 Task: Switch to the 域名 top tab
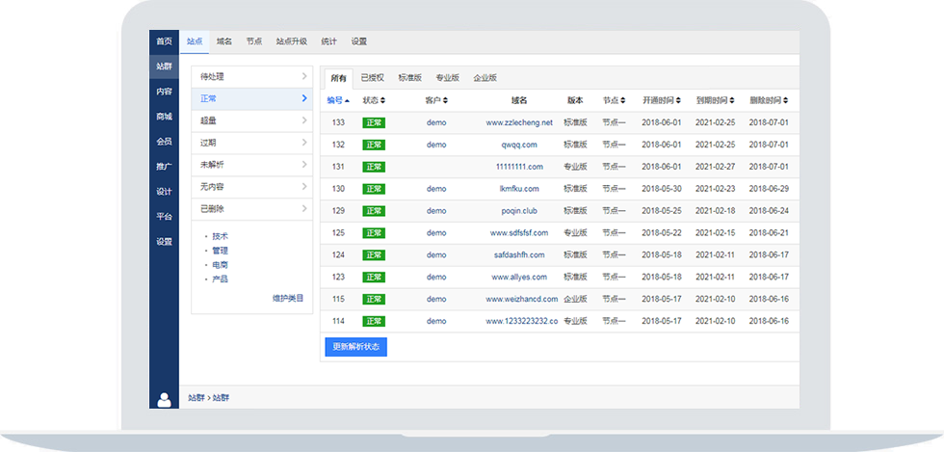[223, 41]
